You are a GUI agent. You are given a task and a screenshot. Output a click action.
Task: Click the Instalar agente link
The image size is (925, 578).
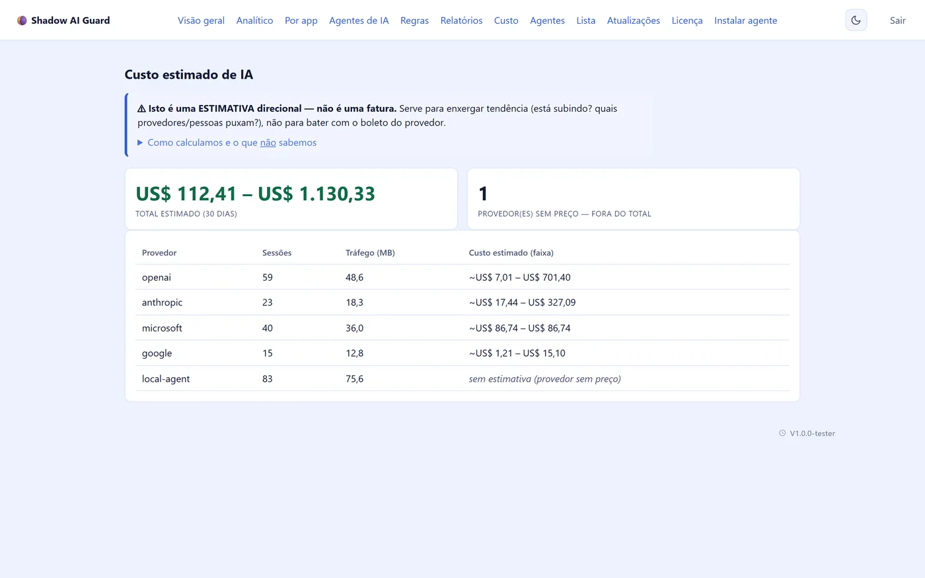pyautogui.click(x=745, y=20)
